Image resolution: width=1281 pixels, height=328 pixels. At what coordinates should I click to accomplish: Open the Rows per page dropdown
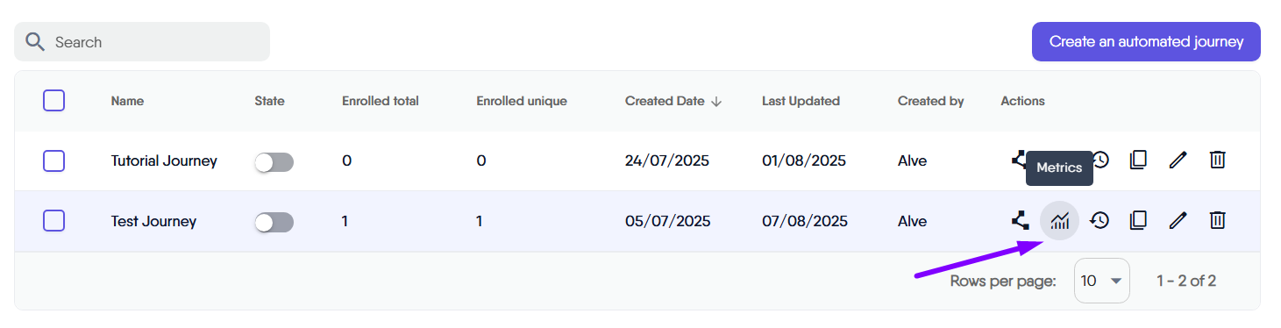click(x=1102, y=281)
